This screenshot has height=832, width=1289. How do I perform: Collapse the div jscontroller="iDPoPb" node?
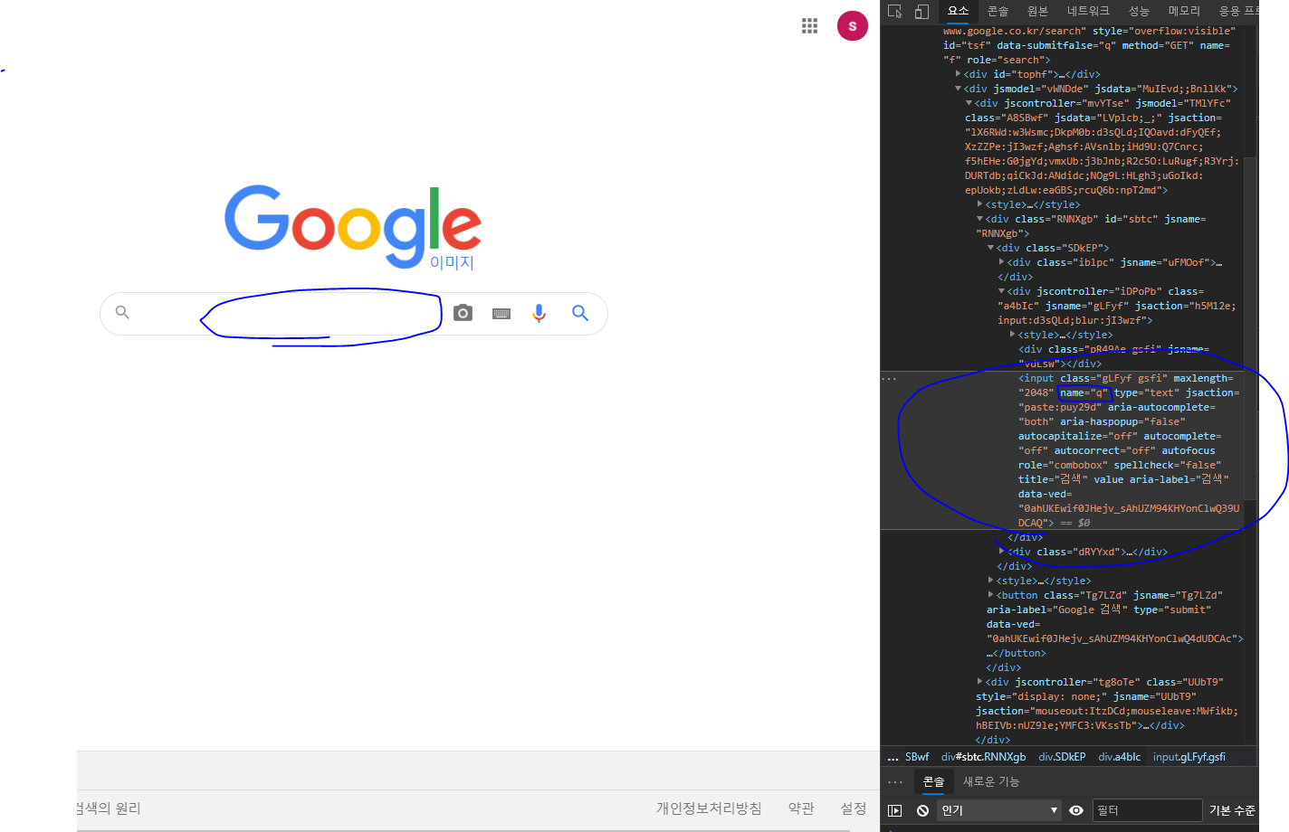pyautogui.click(x=1001, y=291)
